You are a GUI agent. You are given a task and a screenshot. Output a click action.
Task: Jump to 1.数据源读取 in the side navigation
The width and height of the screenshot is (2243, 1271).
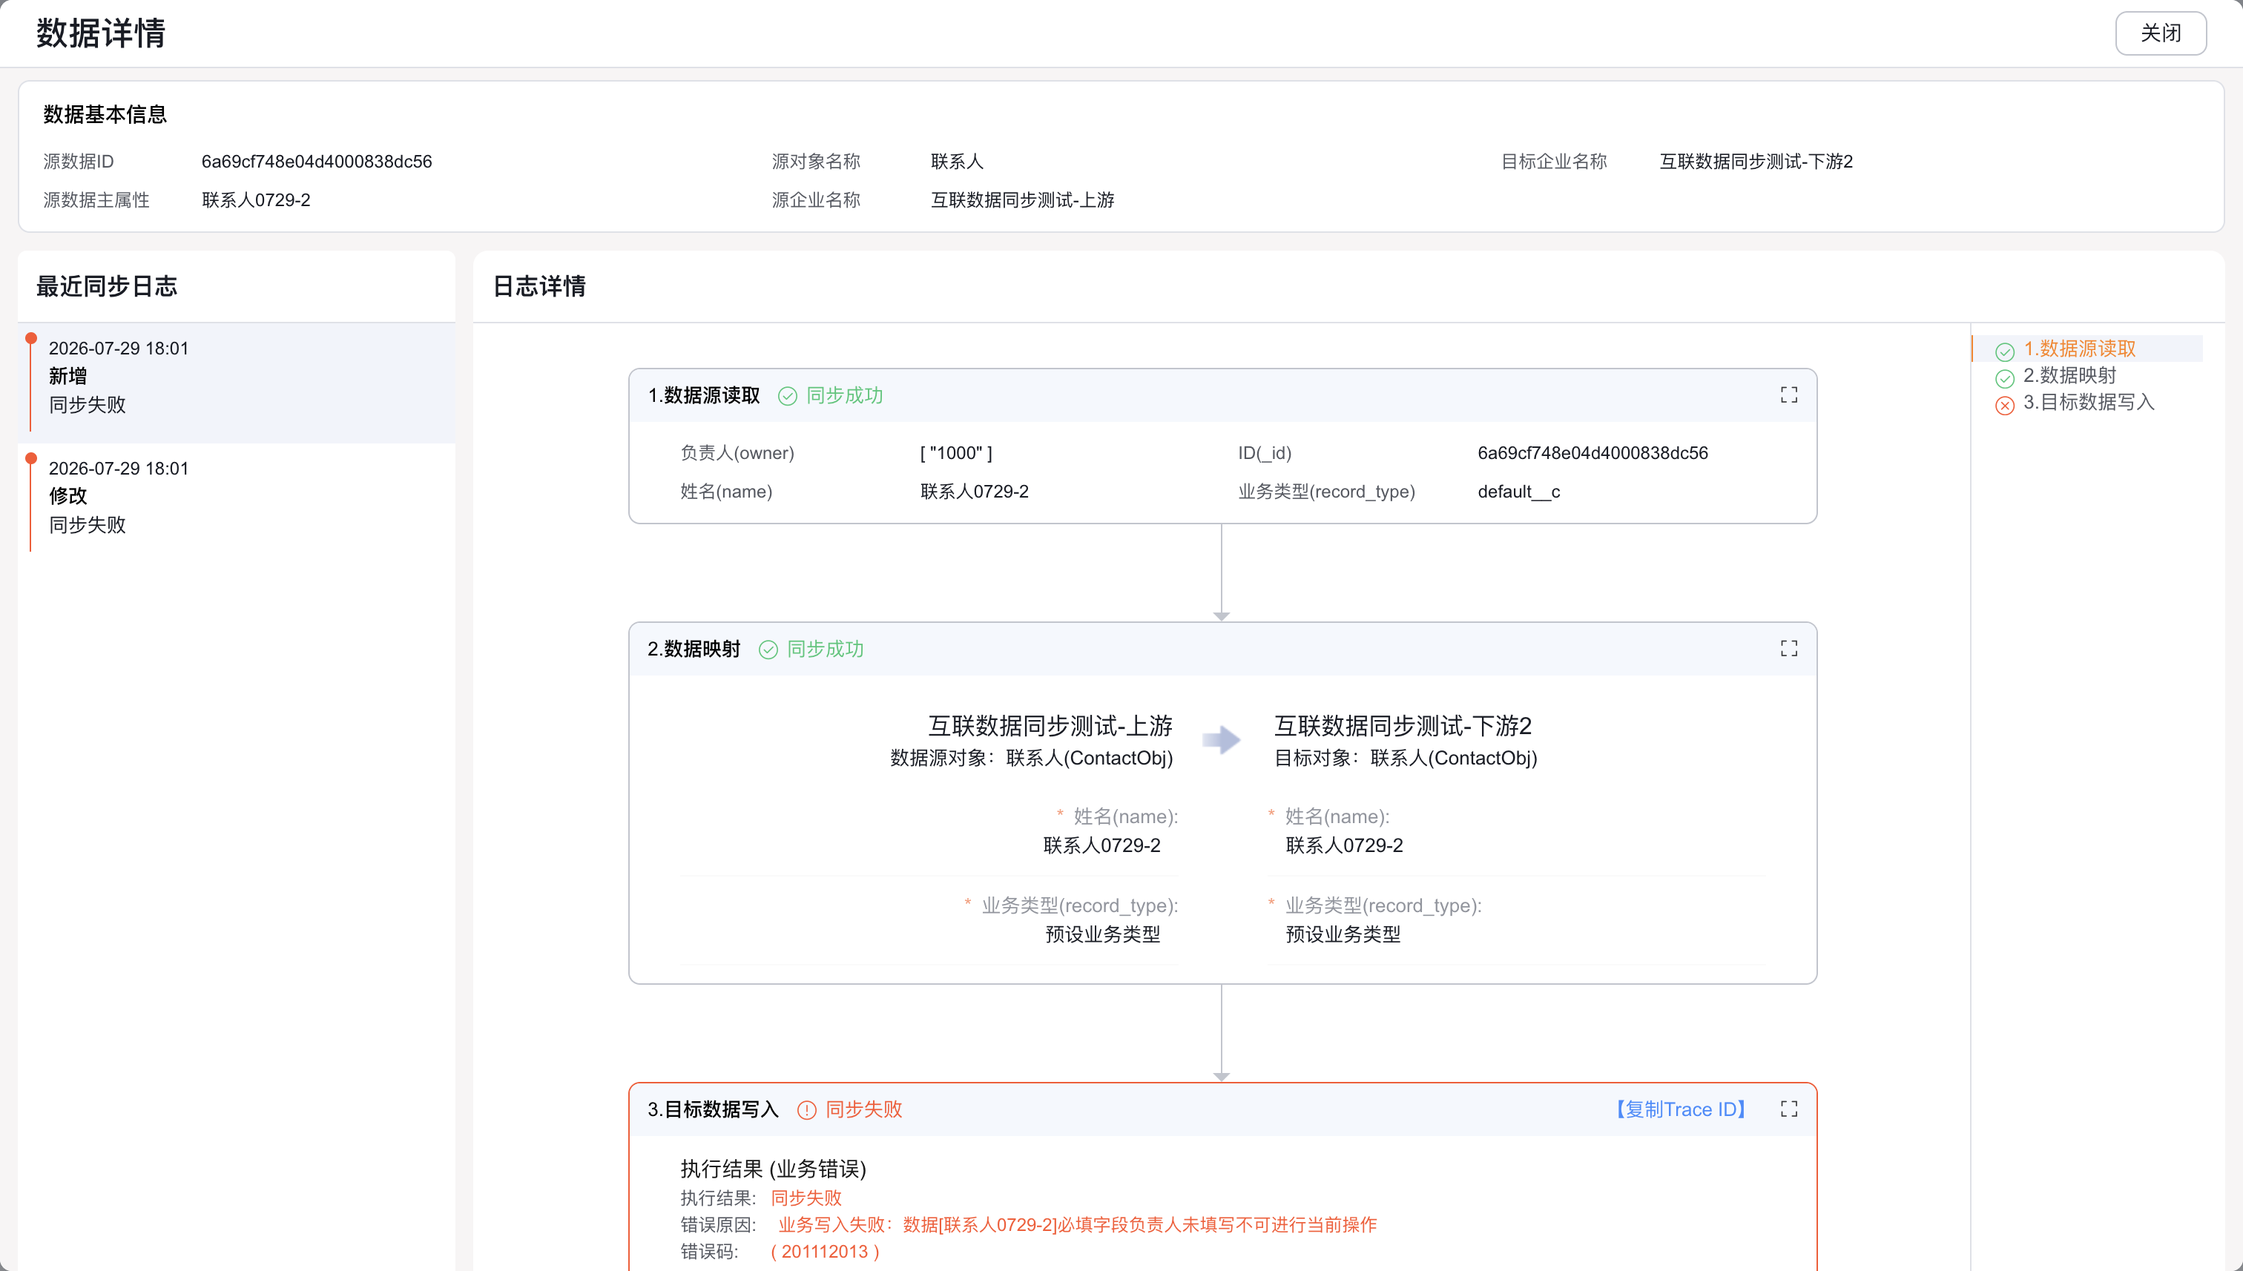tap(2079, 349)
